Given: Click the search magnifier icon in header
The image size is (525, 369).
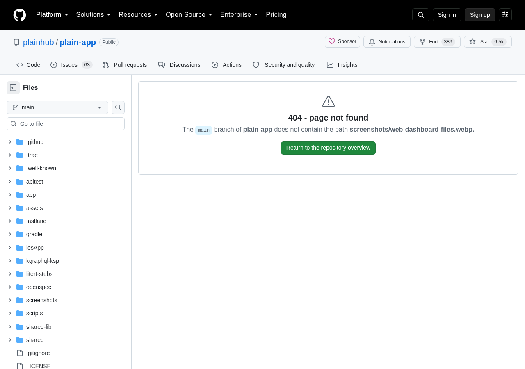Looking at the screenshot, I should (x=421, y=15).
